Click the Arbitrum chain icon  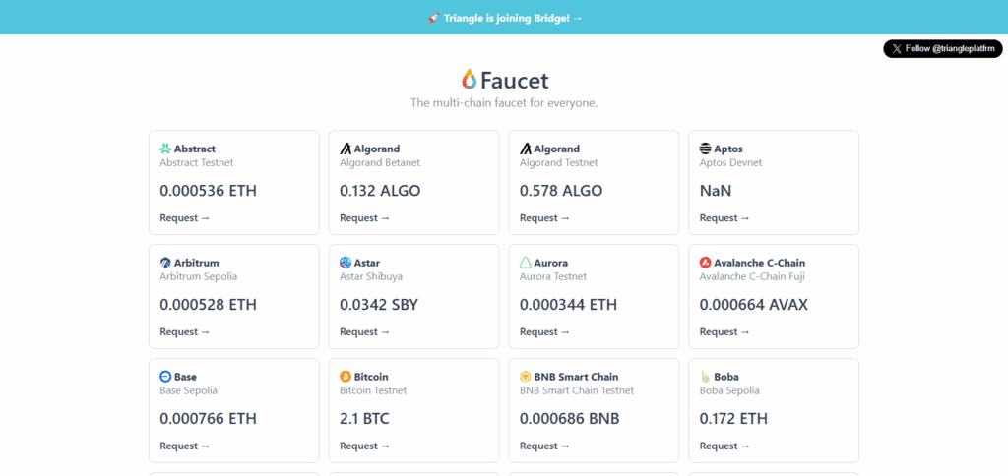tap(165, 263)
